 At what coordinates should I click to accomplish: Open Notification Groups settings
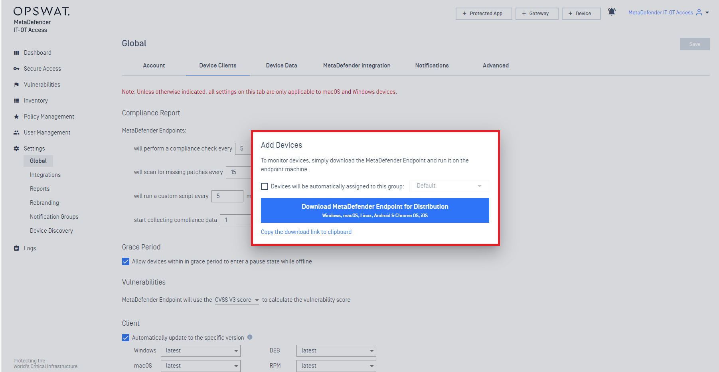54,217
